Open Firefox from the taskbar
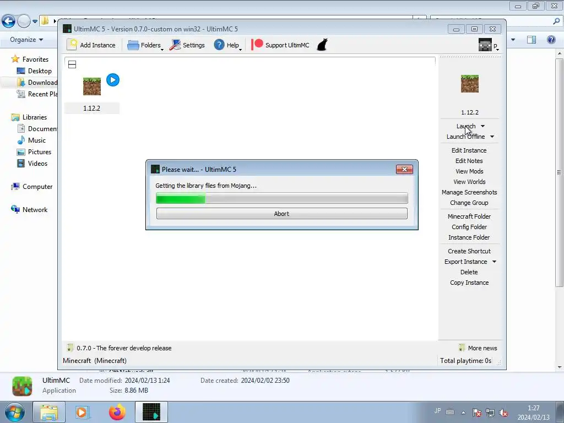 coord(117,412)
